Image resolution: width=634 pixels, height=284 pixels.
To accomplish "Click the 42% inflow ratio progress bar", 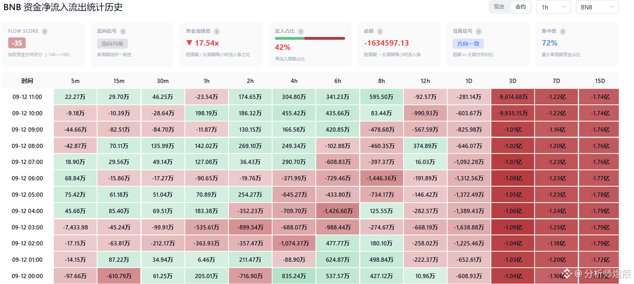I will (310, 38).
